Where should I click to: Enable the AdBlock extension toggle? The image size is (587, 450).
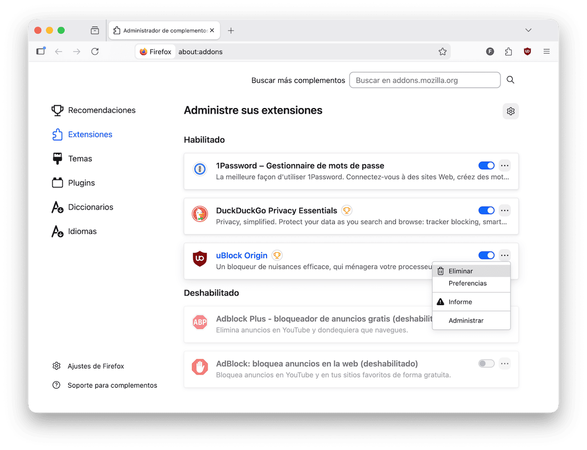(x=486, y=364)
